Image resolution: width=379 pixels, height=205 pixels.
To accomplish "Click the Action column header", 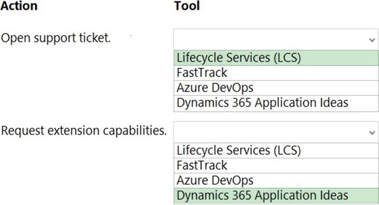I will 19,6.
